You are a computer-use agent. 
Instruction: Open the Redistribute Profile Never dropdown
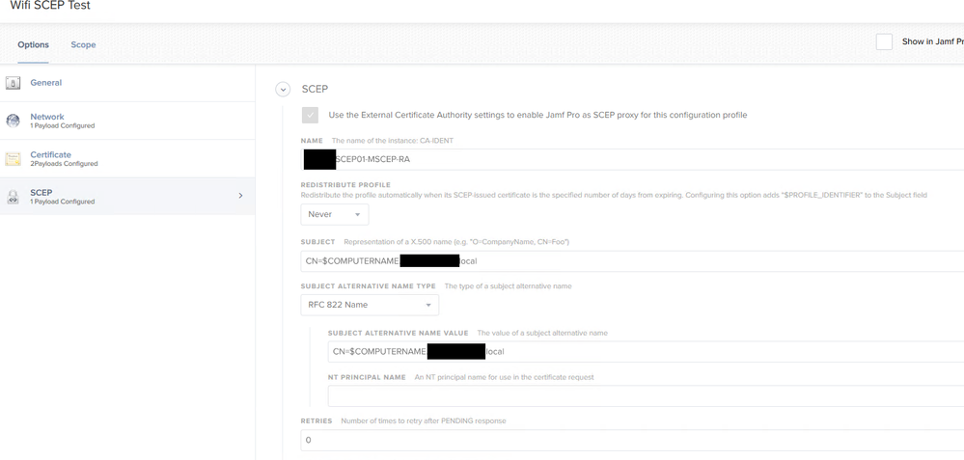click(x=335, y=214)
